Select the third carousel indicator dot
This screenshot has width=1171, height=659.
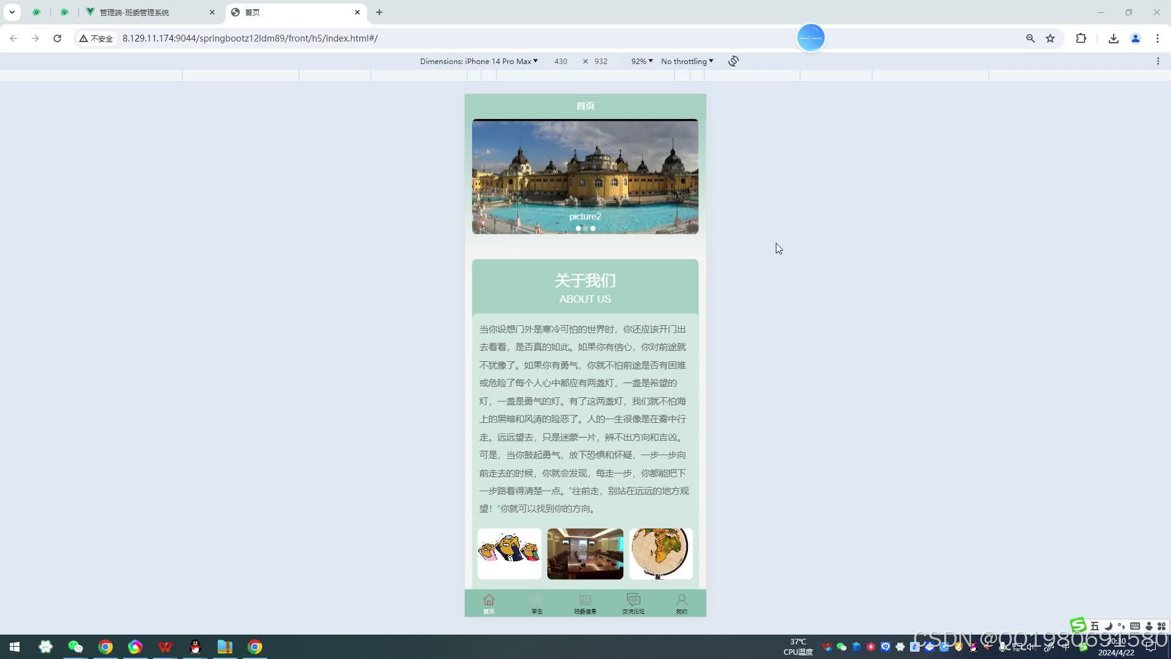(593, 228)
